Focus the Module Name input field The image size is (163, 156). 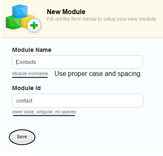point(78,62)
